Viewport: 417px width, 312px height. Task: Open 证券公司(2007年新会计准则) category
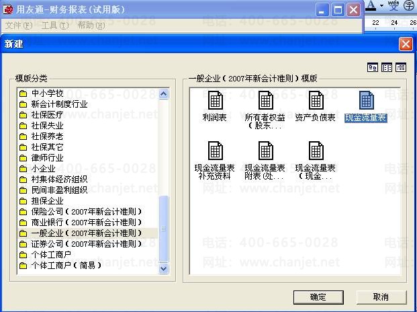[81, 244]
